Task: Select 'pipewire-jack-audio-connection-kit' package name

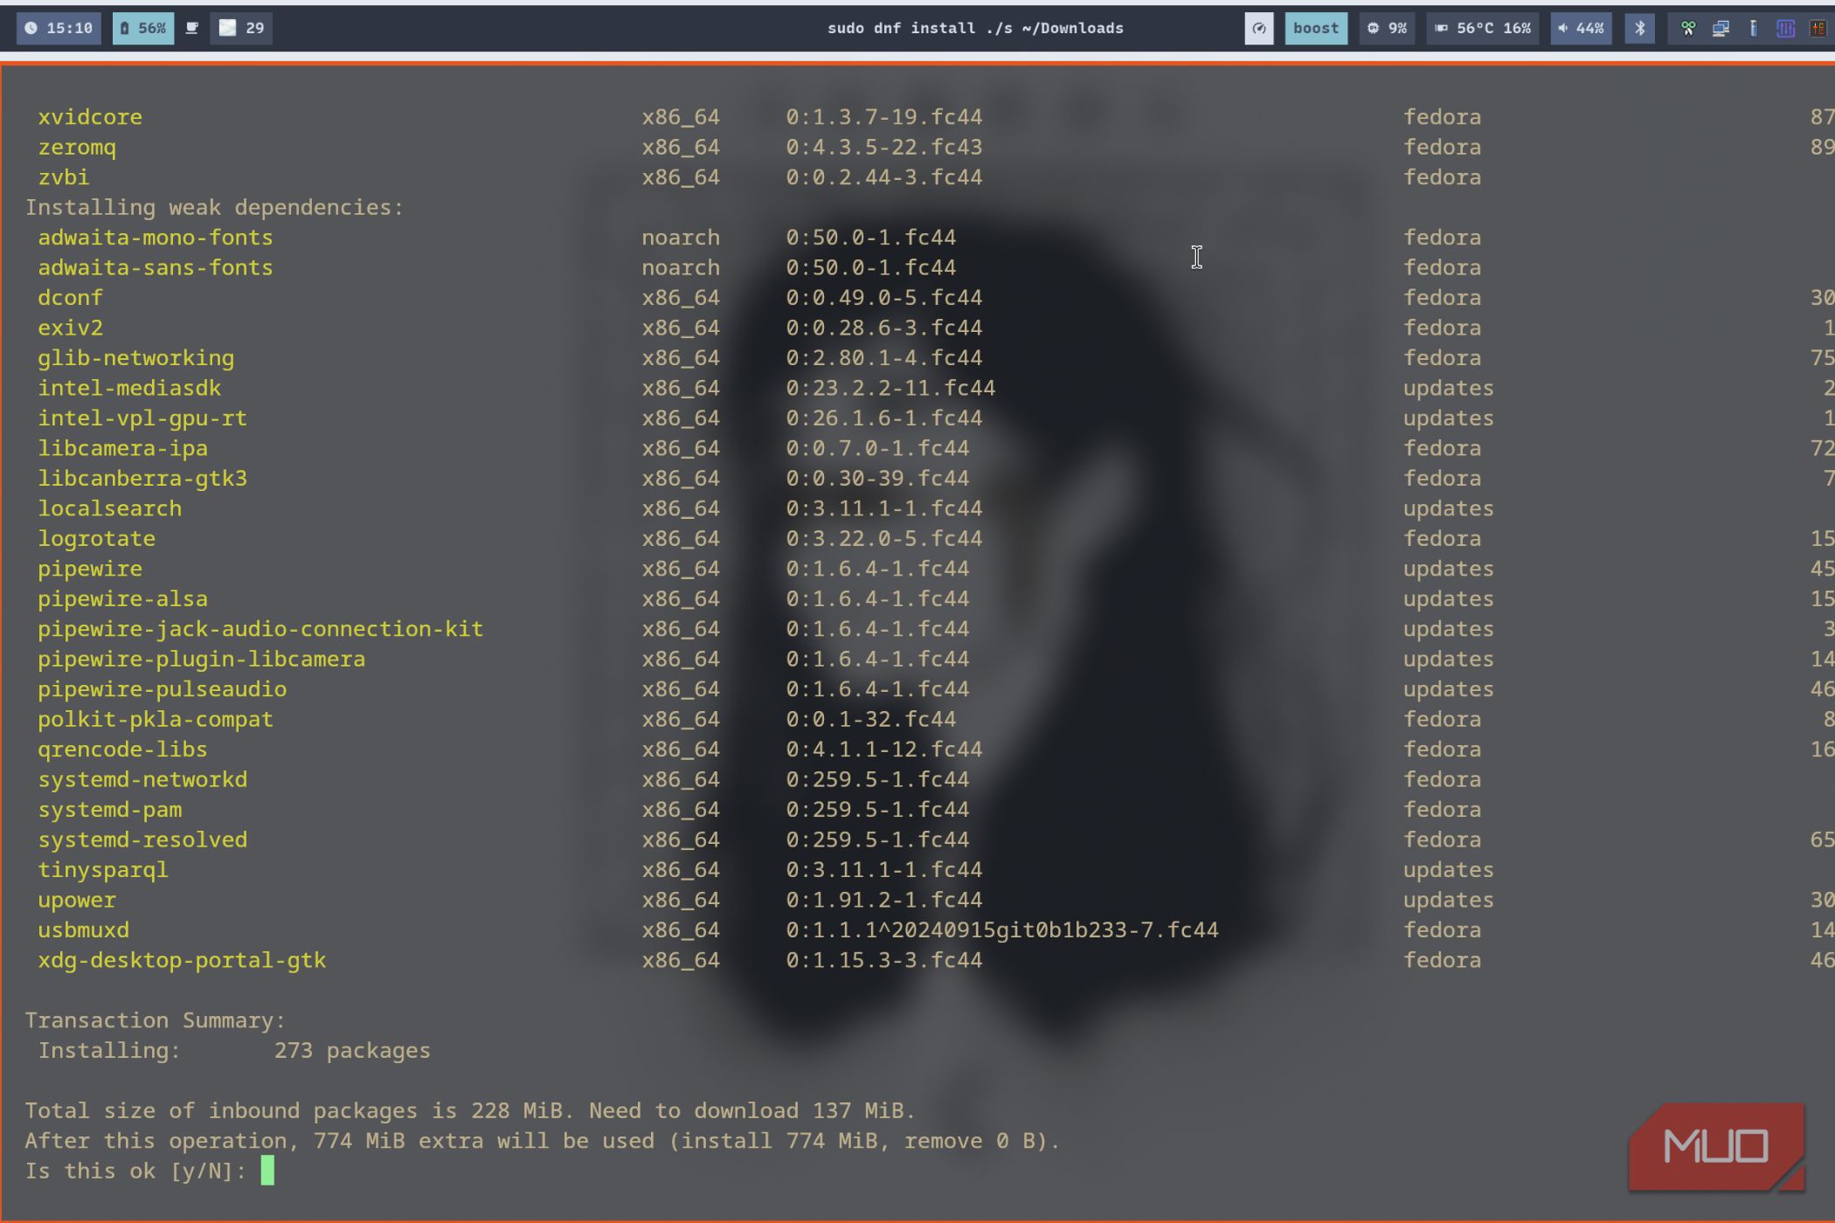Action: (260, 629)
